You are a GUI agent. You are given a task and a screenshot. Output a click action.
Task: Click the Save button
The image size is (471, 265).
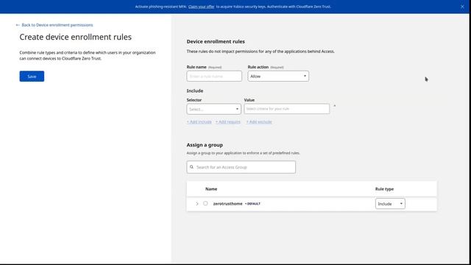[32, 77]
